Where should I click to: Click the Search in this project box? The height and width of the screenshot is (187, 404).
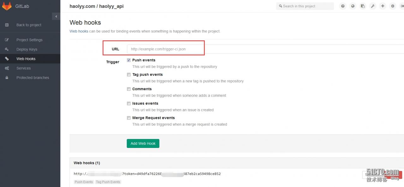(x=305, y=6)
